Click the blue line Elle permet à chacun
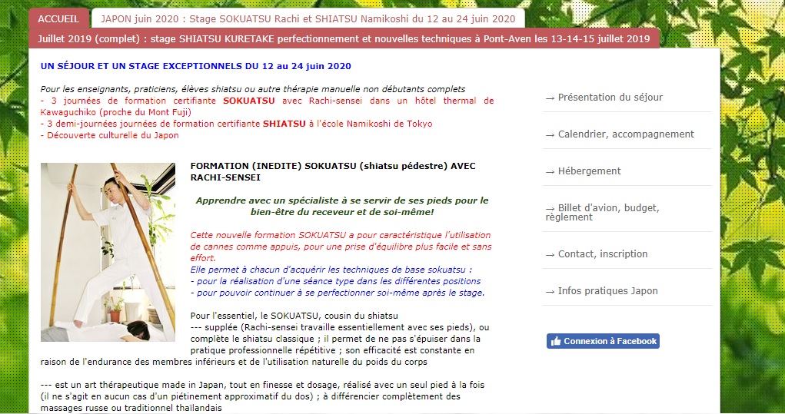 tap(331, 270)
